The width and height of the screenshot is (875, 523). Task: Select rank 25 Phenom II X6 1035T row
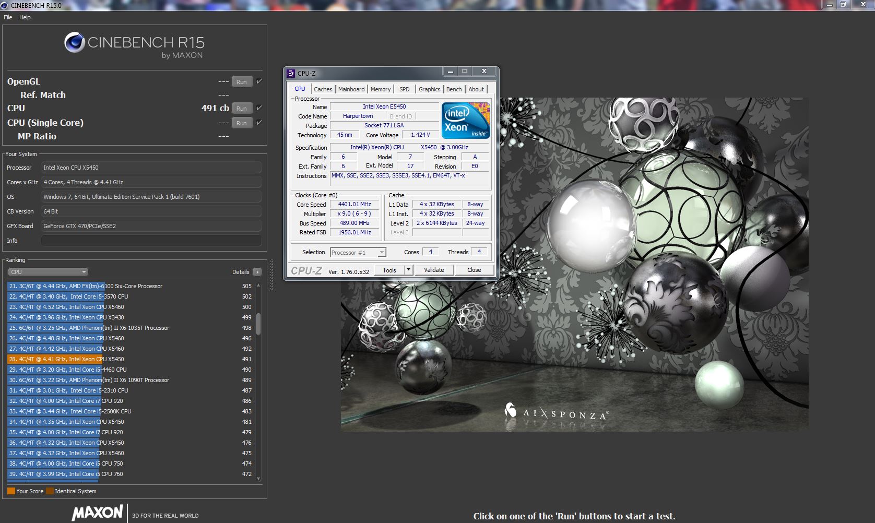(130, 328)
